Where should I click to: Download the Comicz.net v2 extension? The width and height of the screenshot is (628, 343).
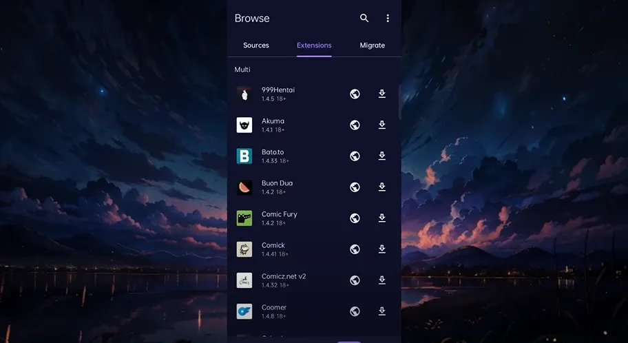click(x=382, y=280)
